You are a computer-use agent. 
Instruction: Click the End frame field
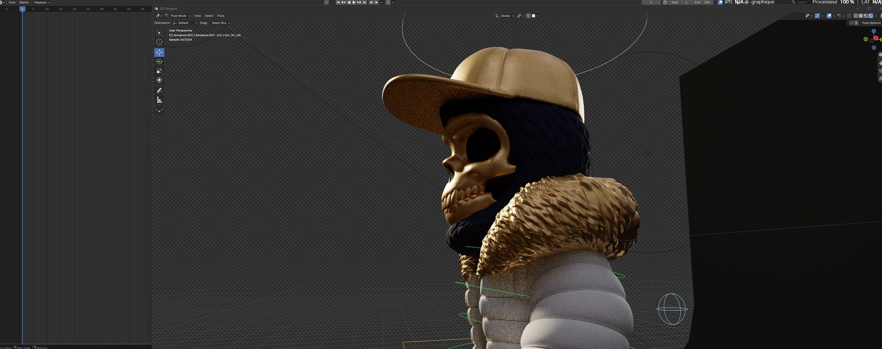tap(702, 2)
